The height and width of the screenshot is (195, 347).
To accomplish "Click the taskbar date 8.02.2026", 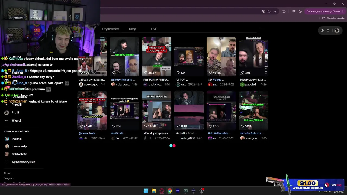I will tap(339, 192).
